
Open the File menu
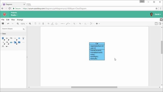[3, 20]
